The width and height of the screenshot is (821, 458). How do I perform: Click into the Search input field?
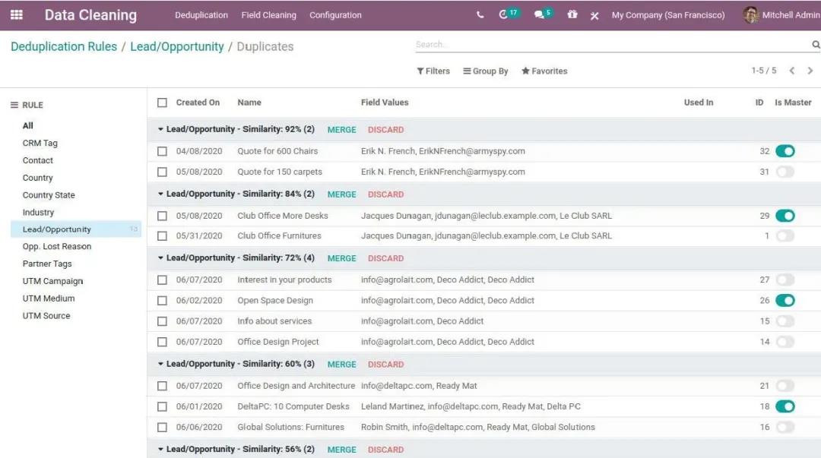(613, 45)
